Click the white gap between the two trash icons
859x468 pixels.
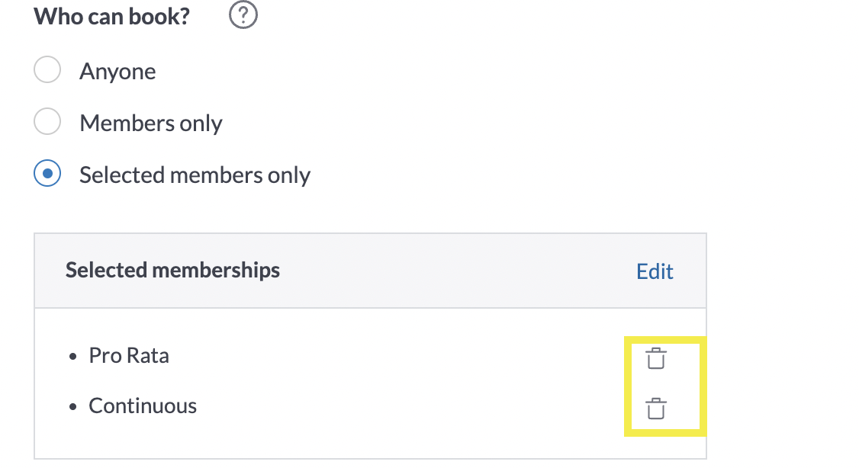coord(656,383)
